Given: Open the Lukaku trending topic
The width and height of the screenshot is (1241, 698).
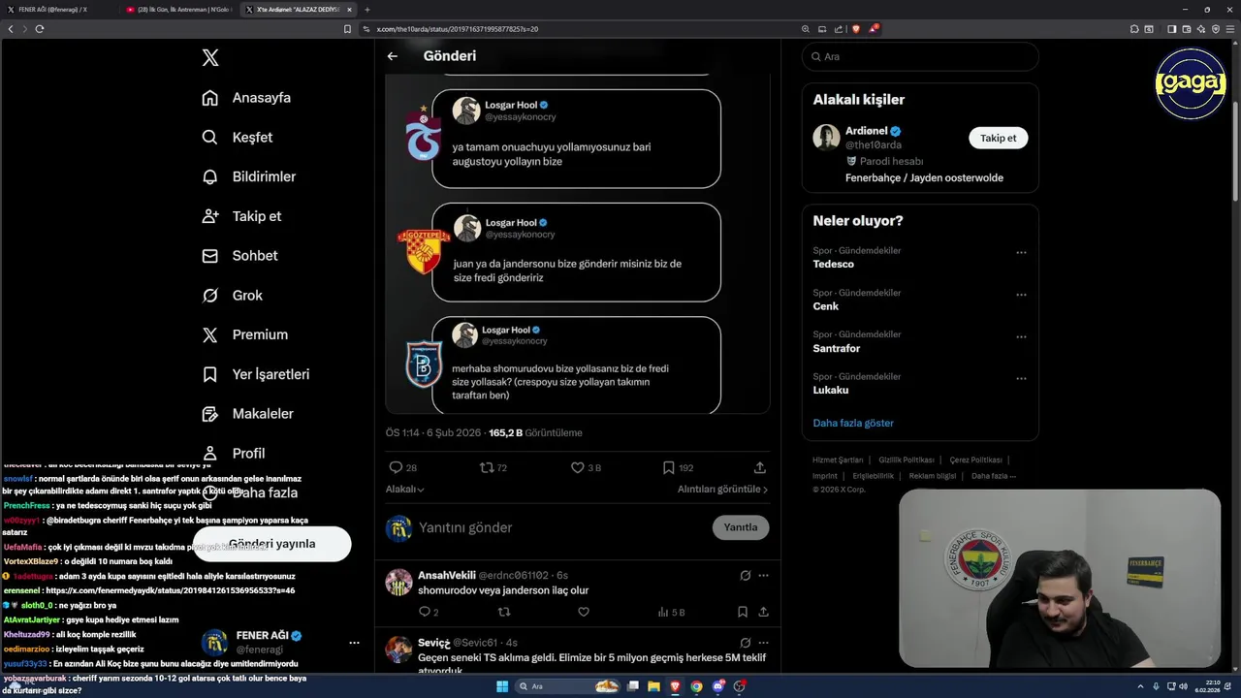Looking at the screenshot, I should coord(831,390).
